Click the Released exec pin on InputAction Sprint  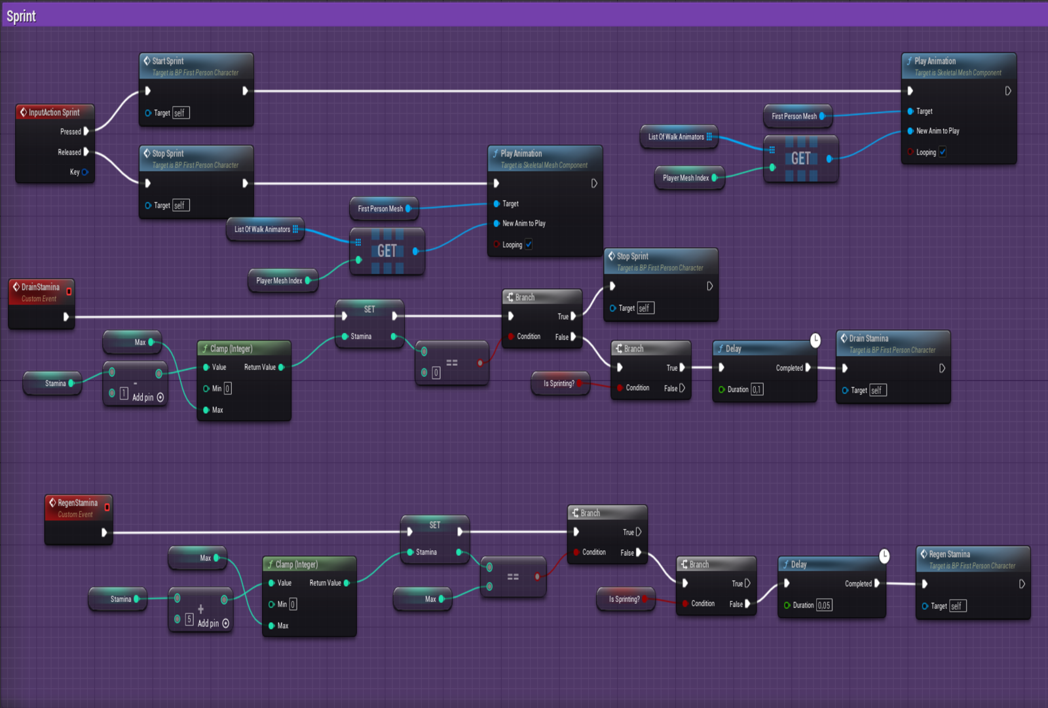coord(86,152)
